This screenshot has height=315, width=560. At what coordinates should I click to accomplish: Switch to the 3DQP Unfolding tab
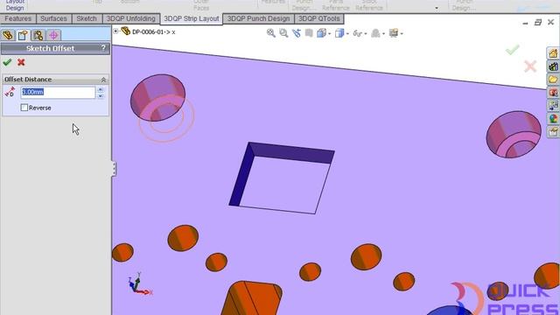coord(131,18)
